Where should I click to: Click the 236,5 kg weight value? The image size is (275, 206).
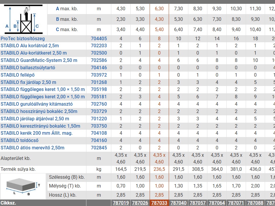pos(159,169)
